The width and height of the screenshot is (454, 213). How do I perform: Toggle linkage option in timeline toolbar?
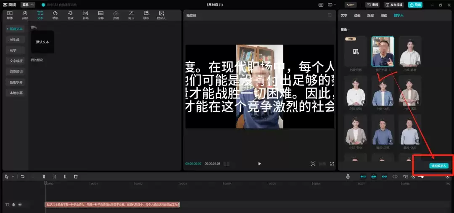pyautogui.click(x=385, y=176)
